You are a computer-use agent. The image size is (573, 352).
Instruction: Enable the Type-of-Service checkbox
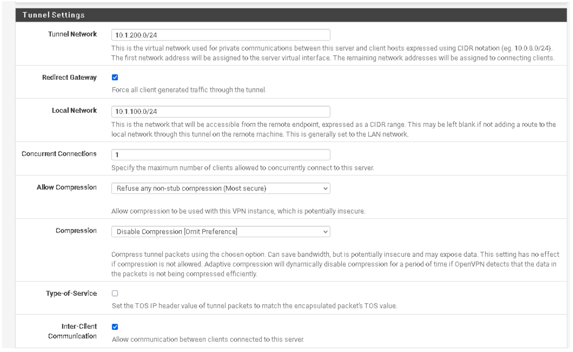click(115, 294)
